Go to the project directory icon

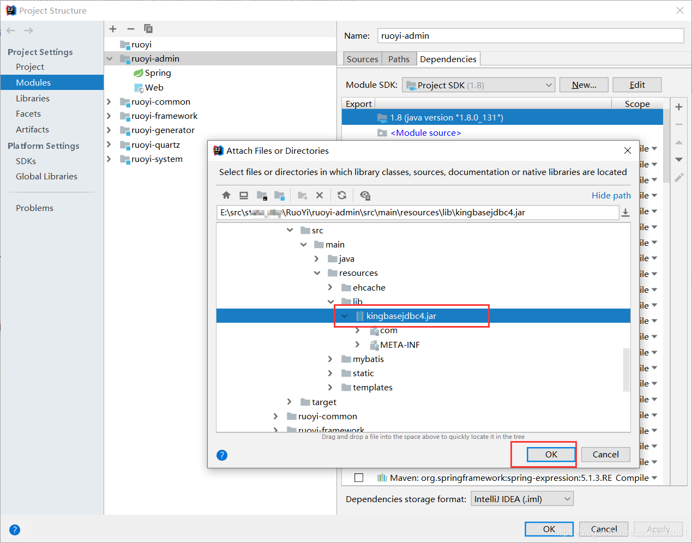pos(262,195)
